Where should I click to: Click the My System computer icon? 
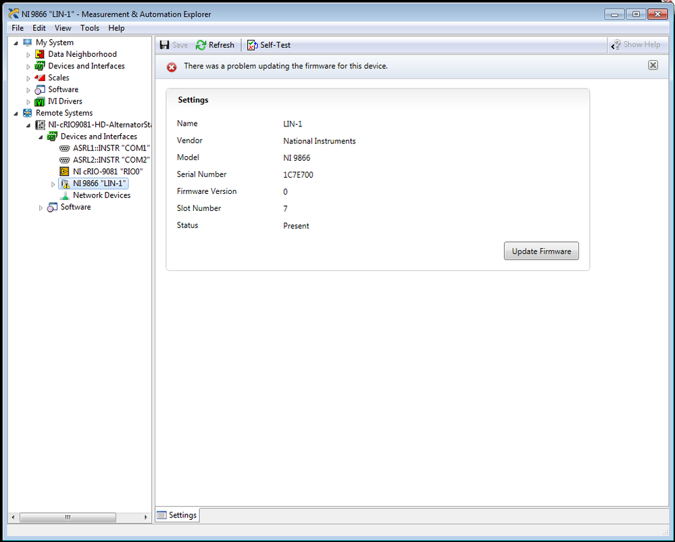(x=28, y=43)
